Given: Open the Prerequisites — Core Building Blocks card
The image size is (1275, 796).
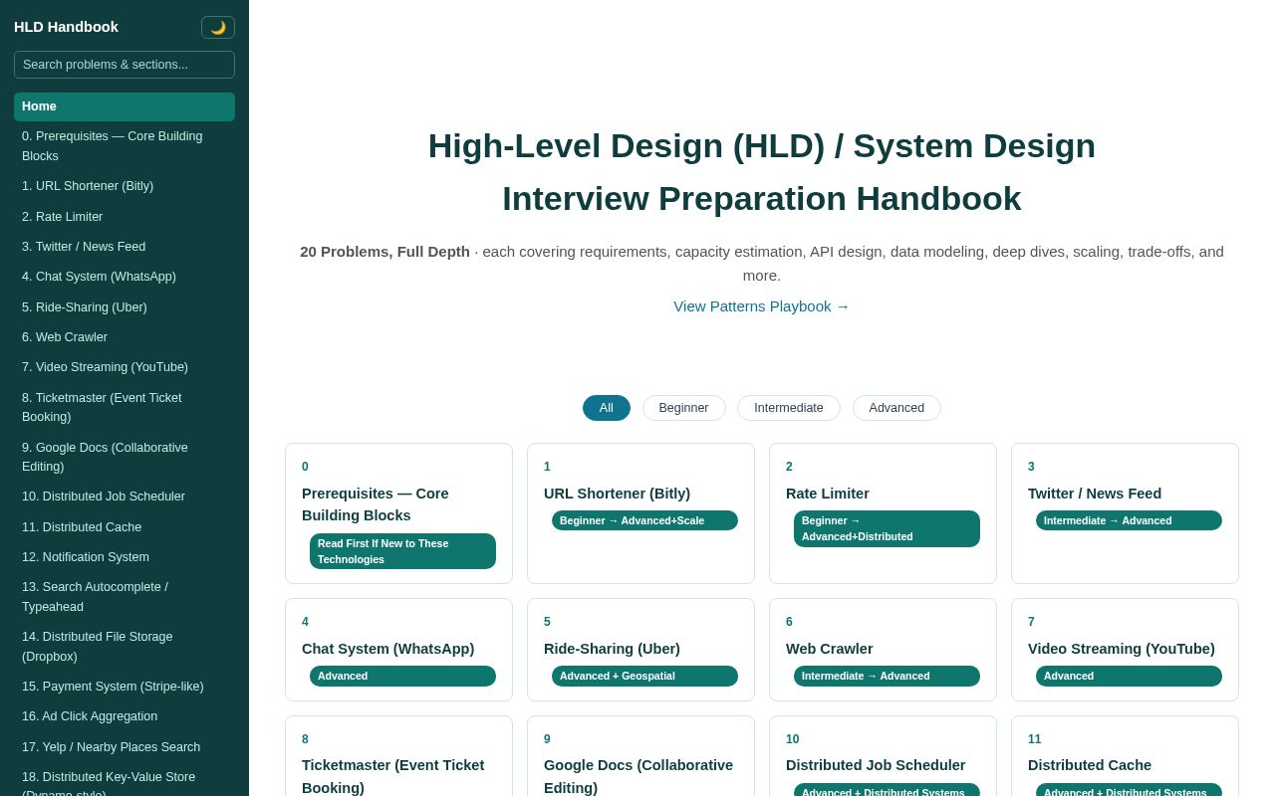Looking at the screenshot, I should point(398,513).
